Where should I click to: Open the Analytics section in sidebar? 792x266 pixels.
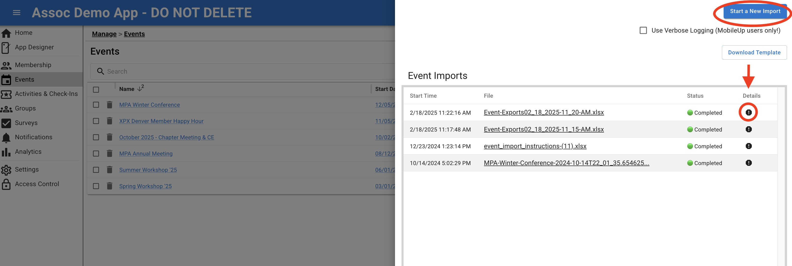(x=28, y=152)
